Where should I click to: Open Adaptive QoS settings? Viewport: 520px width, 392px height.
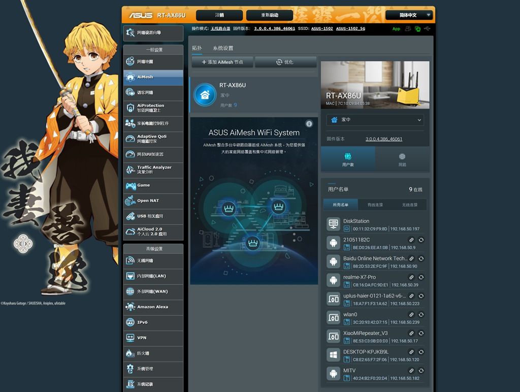pyautogui.click(x=153, y=139)
